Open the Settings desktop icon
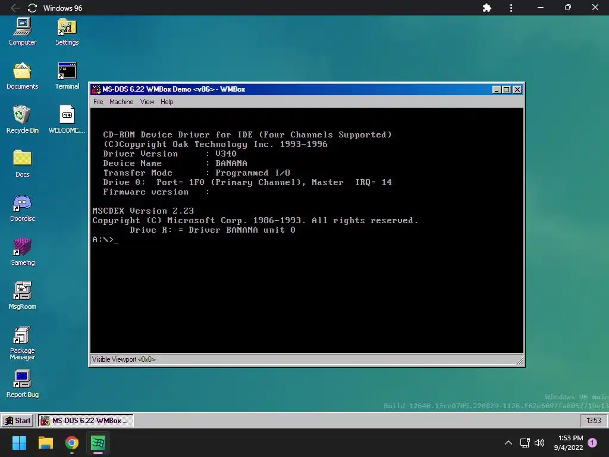Viewport: 609px width, 457px height. tap(67, 32)
